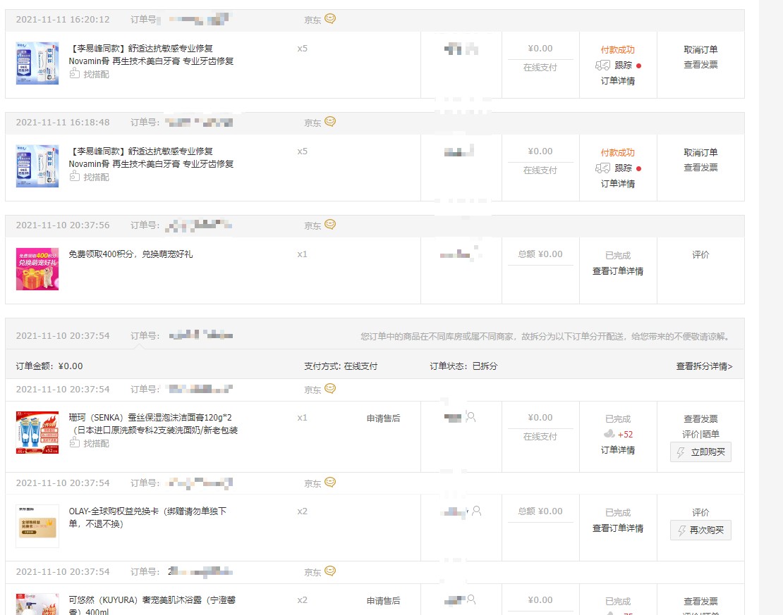Click bean points +52 in SENKA order
This screenshot has width=783, height=615.
pos(618,435)
